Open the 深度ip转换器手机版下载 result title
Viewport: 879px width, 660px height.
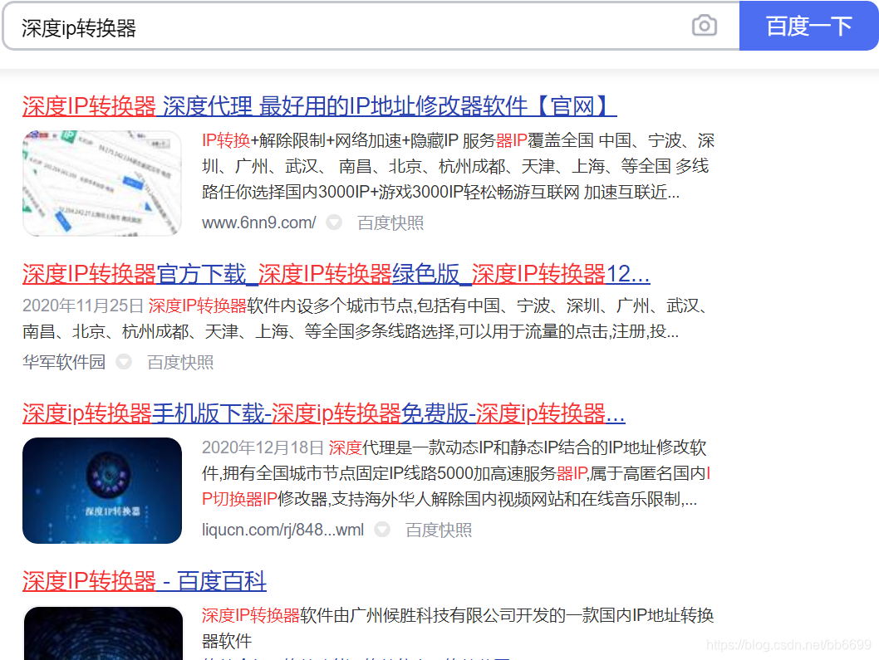coord(323,413)
